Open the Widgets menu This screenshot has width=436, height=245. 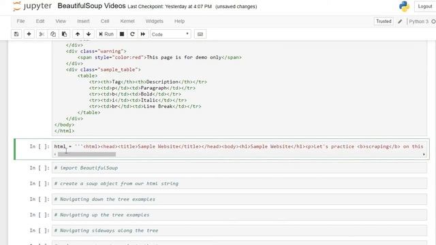click(x=155, y=21)
